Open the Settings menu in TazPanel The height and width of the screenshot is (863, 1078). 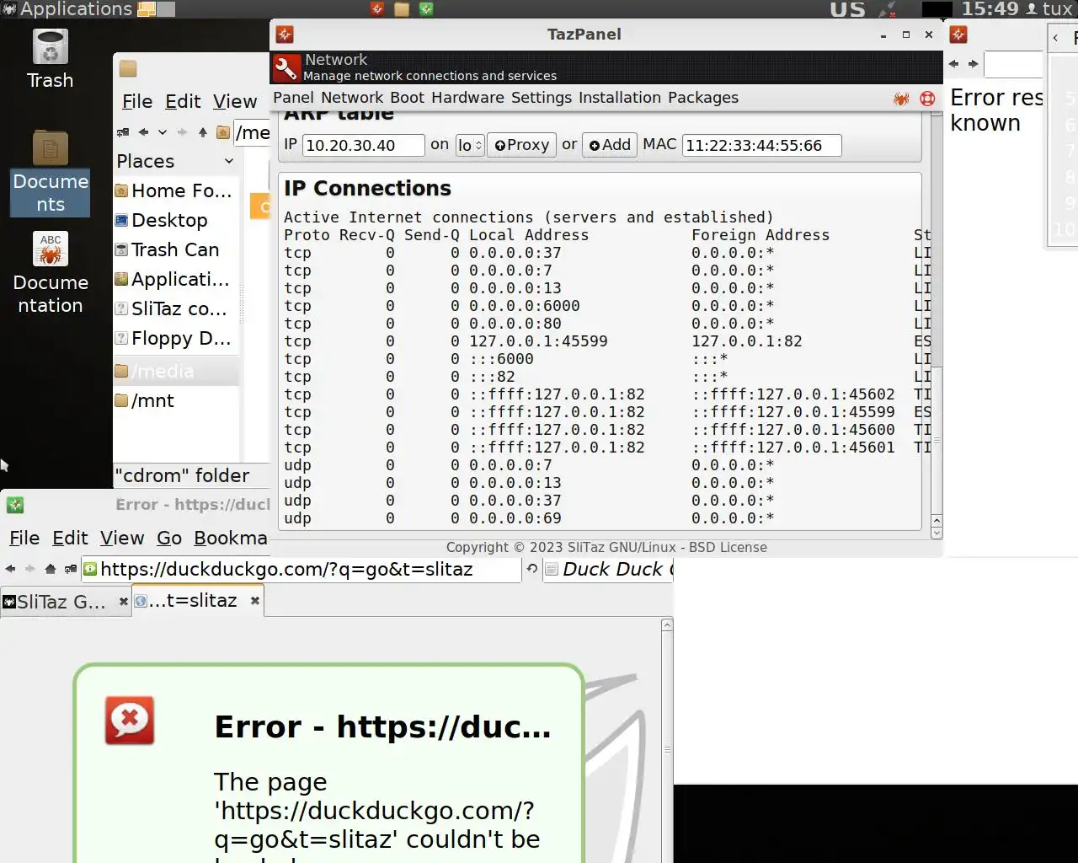point(542,98)
